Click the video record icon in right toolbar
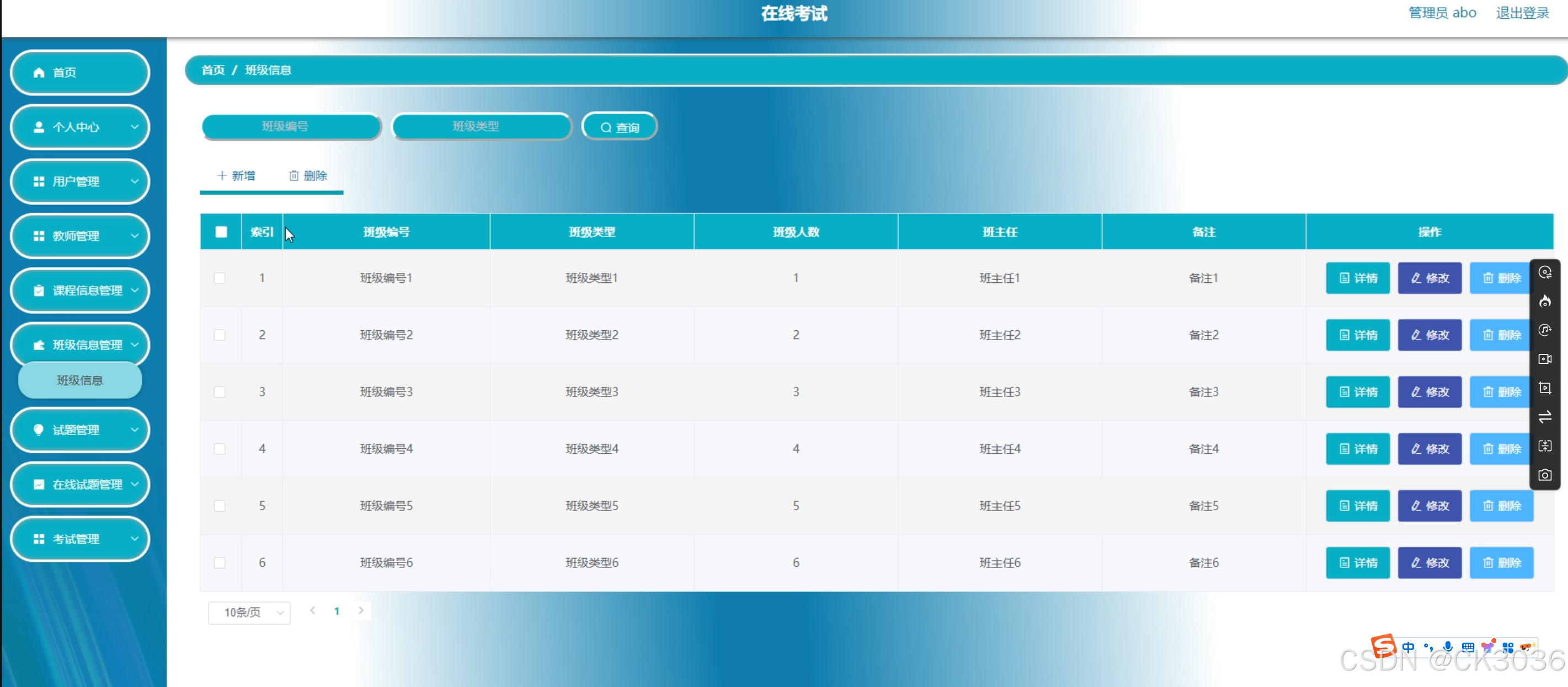1568x687 pixels. click(1544, 359)
